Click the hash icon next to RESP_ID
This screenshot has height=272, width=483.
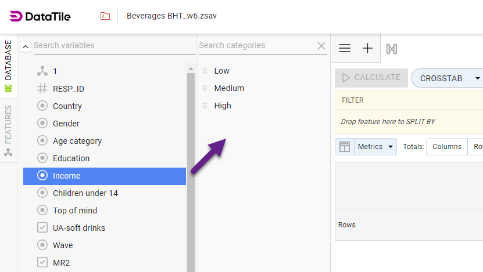(42, 89)
